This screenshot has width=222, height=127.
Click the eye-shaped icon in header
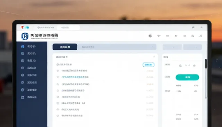(159, 36)
